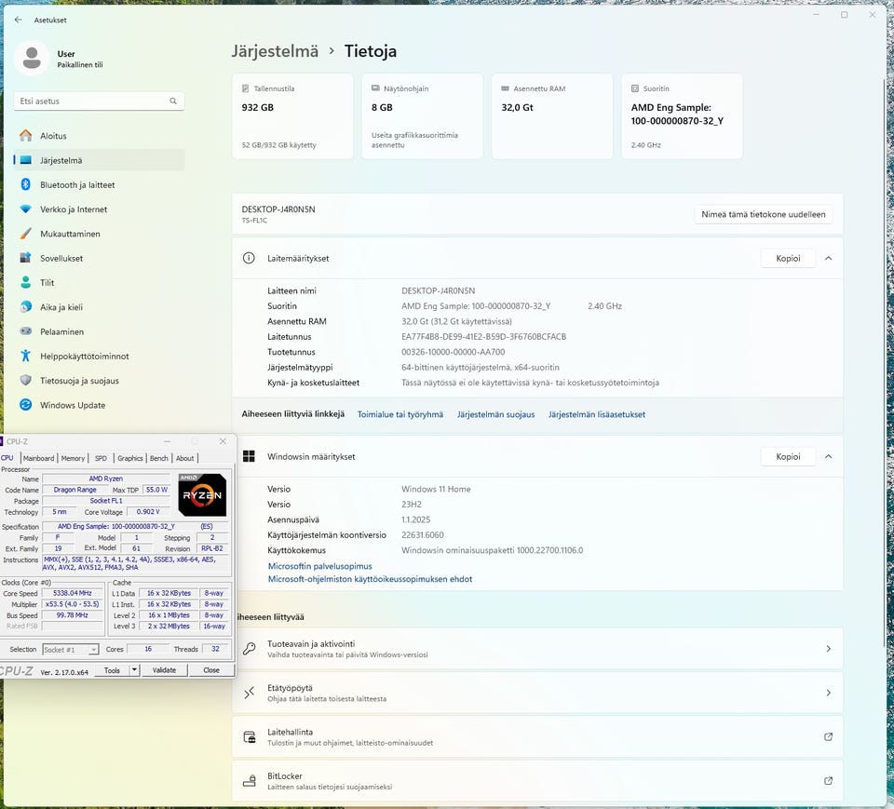Switch to CPU-Z About tab

(x=184, y=458)
